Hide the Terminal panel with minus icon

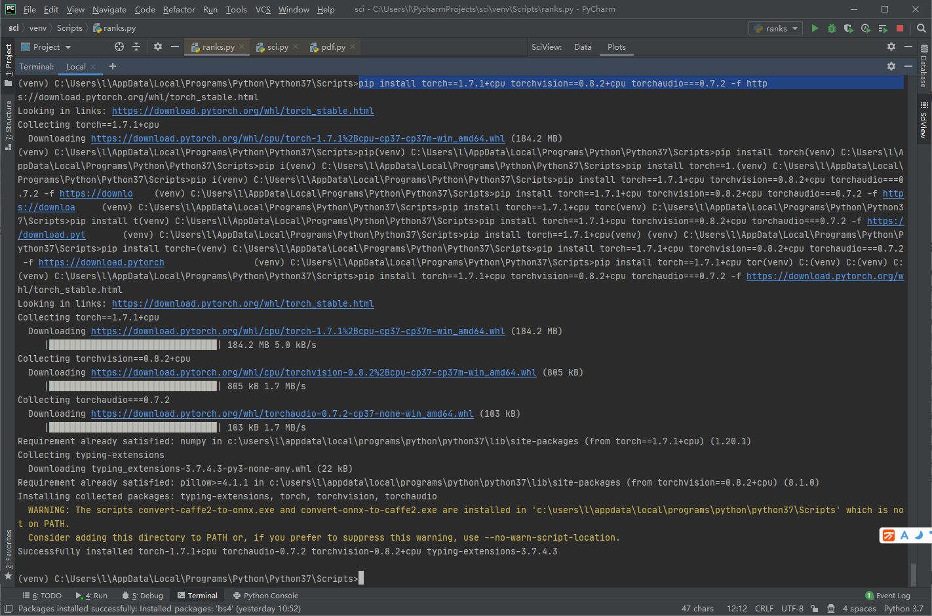908,66
